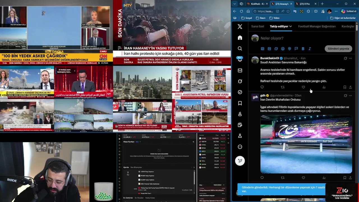Open Explore search in X sidebar
Viewport: 359px width, 202px height.
click(x=240, y=49)
